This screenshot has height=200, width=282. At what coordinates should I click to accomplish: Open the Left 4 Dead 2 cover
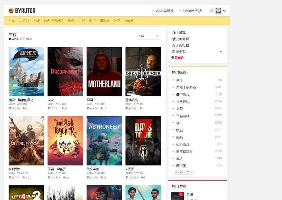point(26,193)
